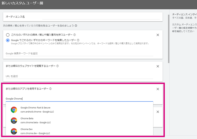Open help icon next to 次の興味/関心 heading
Viewport: 197px width, 139px height.
point(76,26)
